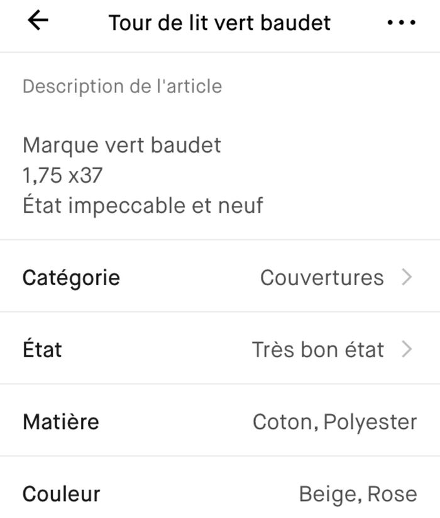Image resolution: width=440 pixels, height=518 pixels.
Task: Select the 'Marque vert baudet' description line
Action: pos(122,145)
